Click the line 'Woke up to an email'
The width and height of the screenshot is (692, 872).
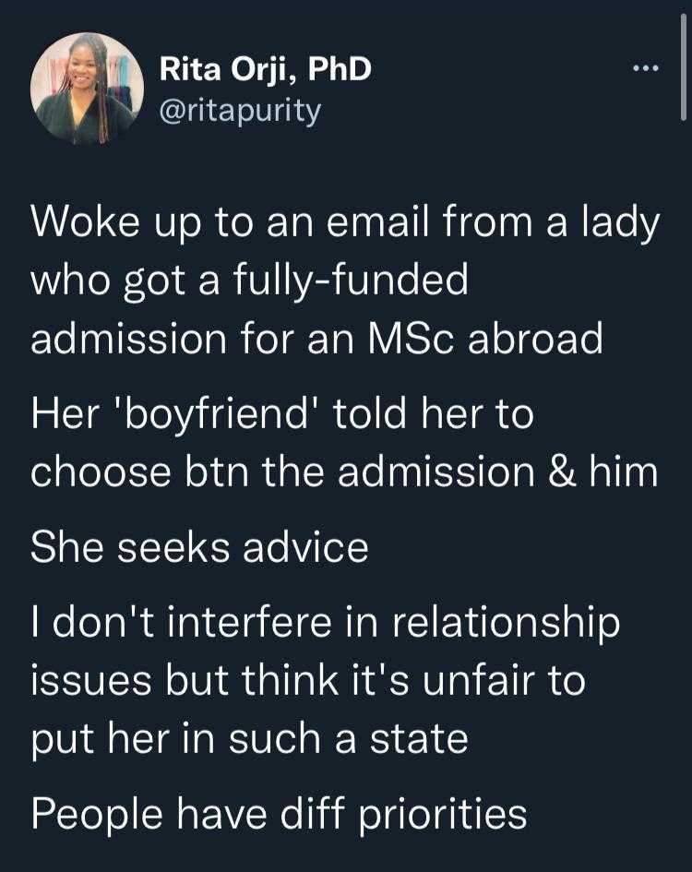click(x=345, y=223)
